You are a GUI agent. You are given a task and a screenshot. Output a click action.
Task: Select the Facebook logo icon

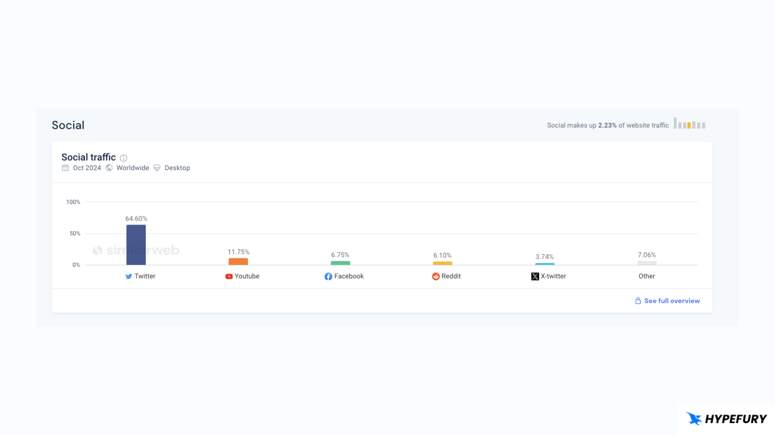[x=328, y=276]
